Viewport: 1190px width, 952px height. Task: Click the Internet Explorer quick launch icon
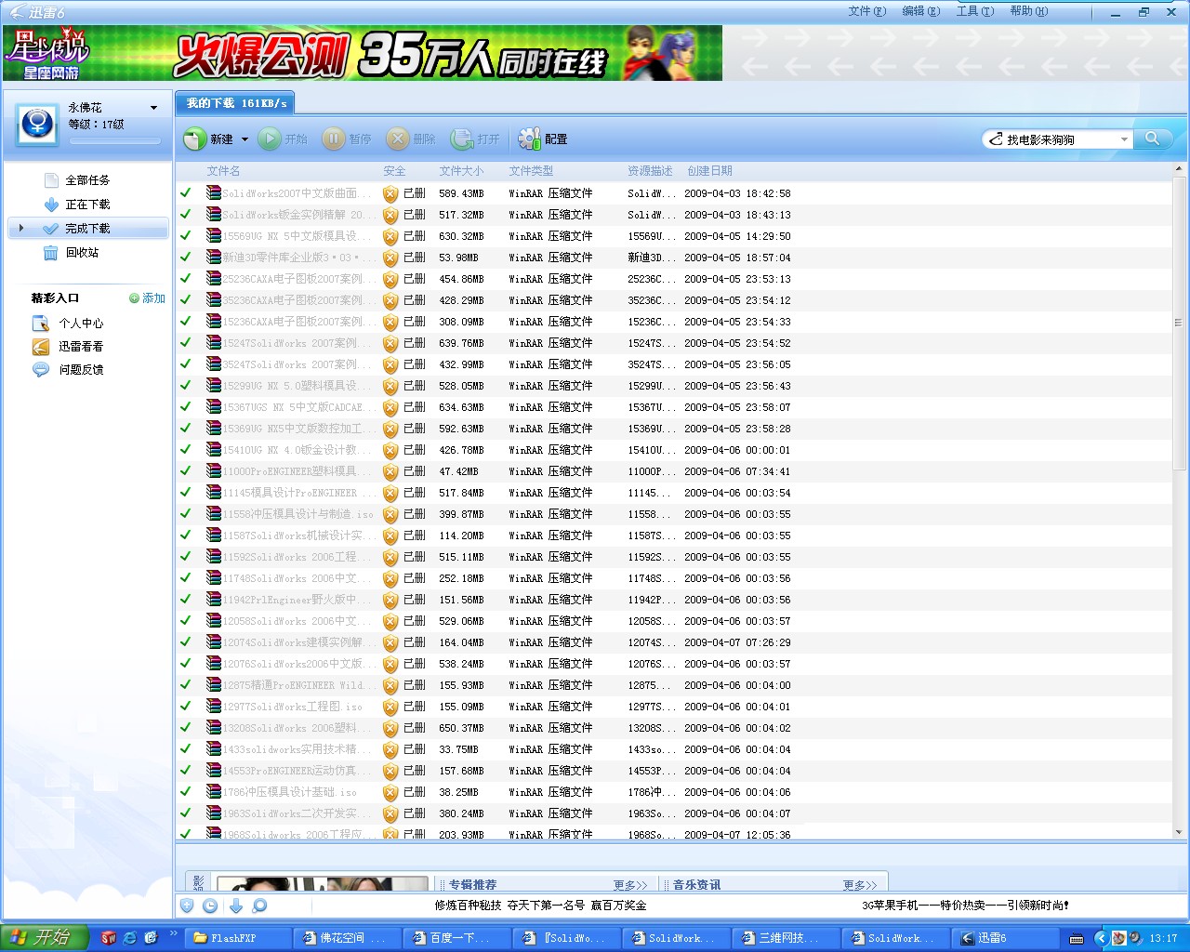pyautogui.click(x=130, y=938)
